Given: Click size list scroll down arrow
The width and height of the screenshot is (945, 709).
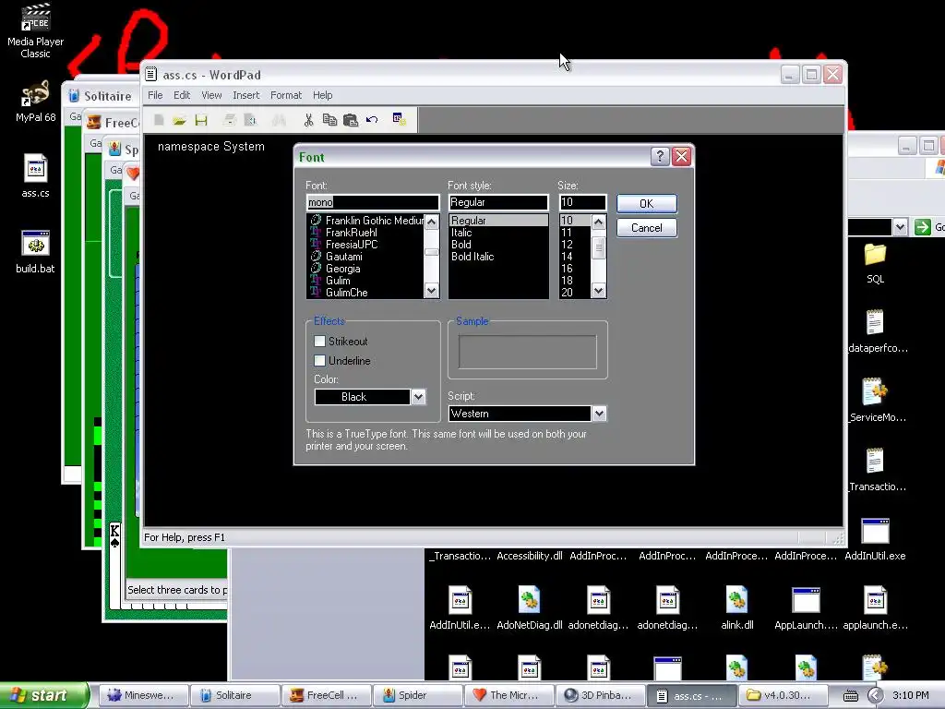Looking at the screenshot, I should pyautogui.click(x=598, y=291).
